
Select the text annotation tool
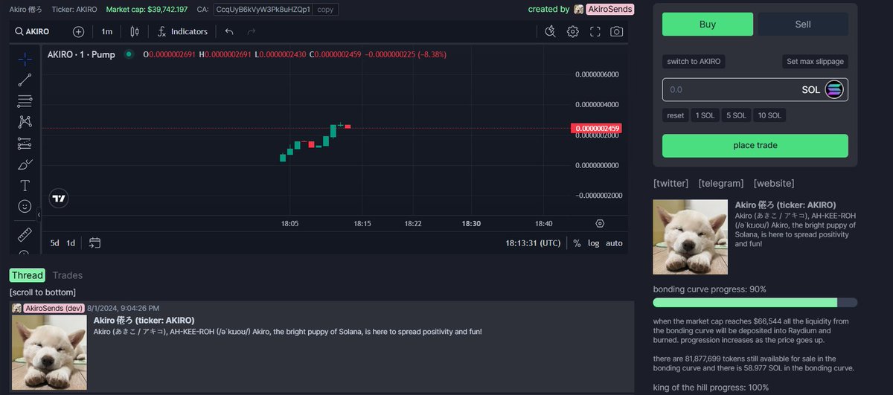point(25,185)
